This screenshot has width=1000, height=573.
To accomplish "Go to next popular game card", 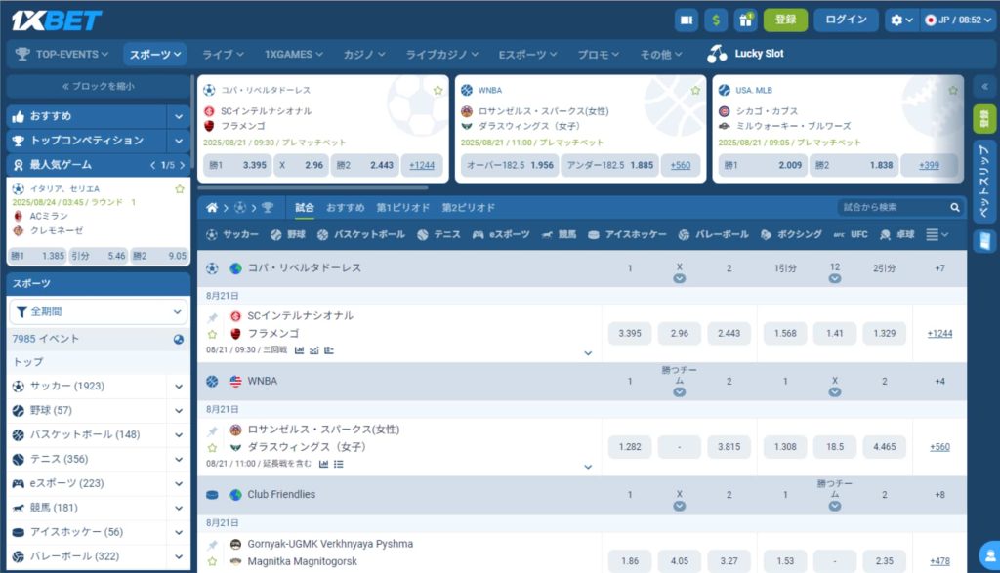I will point(183,165).
